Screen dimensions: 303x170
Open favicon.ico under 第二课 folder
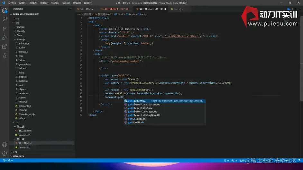click(x=24, y=135)
